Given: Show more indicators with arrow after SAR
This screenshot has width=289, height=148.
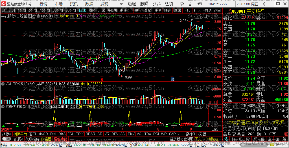Looking at the screenshot, I should 179,134.
